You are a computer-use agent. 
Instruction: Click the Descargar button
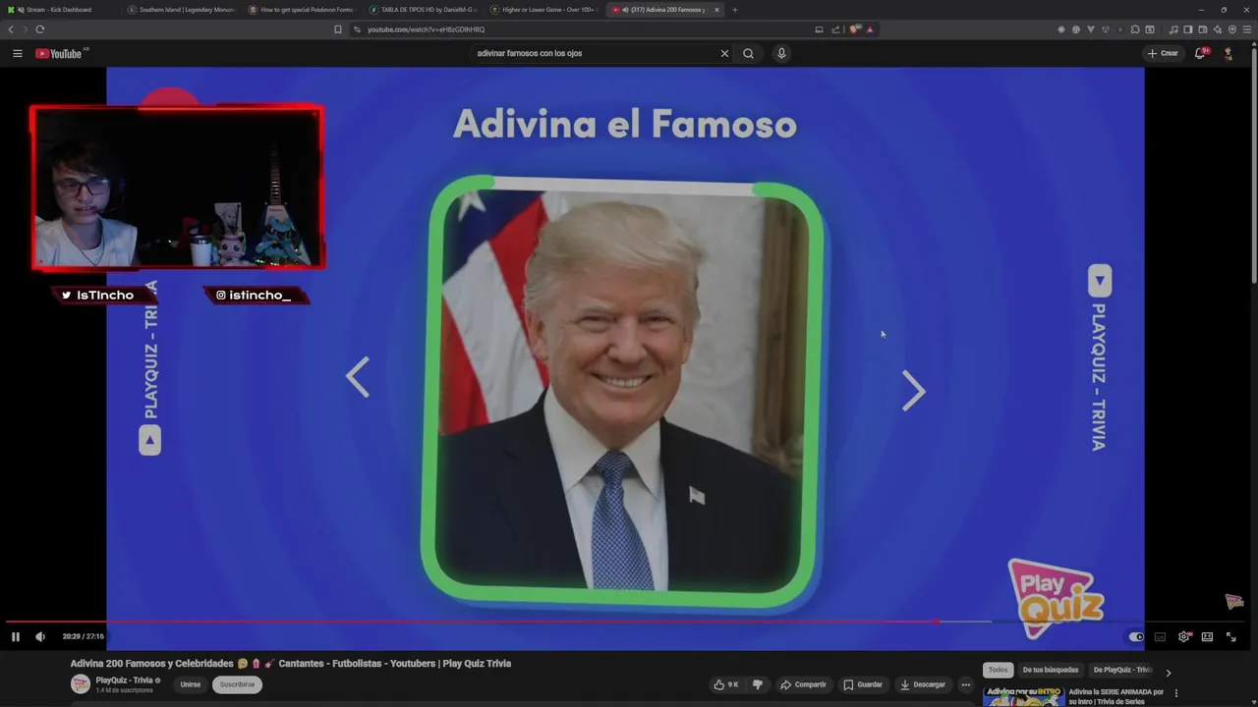point(923,684)
